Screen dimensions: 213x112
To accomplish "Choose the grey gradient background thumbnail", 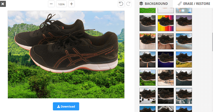I will (148, 23).
